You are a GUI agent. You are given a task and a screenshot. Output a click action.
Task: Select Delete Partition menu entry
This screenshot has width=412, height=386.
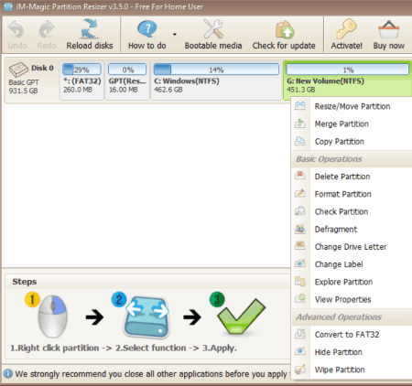tap(352, 177)
